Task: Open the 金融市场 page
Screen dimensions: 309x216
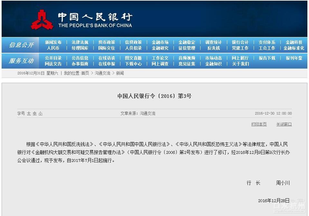Action: tap(160, 42)
